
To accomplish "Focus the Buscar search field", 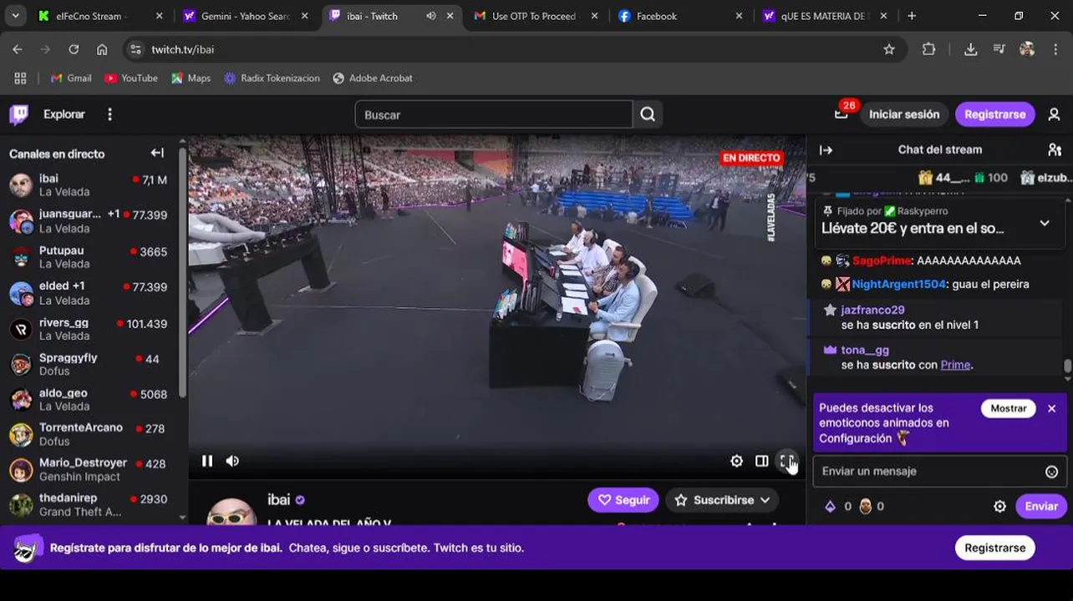I will [x=494, y=114].
